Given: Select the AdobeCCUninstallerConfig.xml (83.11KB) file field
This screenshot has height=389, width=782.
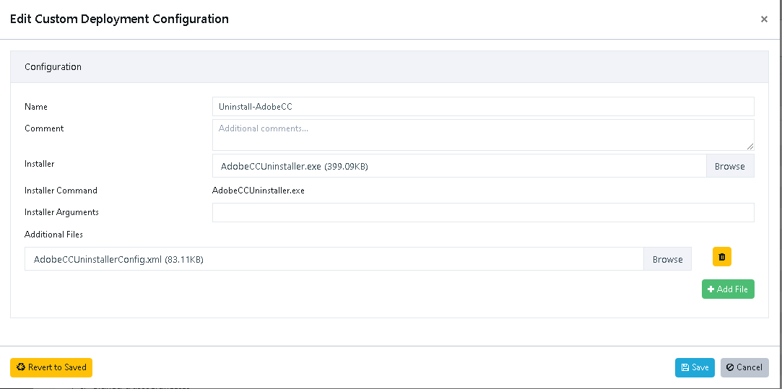Looking at the screenshot, I should (x=334, y=259).
